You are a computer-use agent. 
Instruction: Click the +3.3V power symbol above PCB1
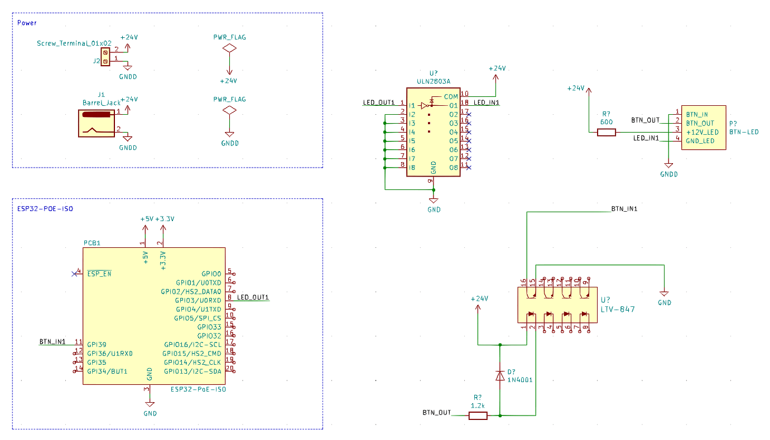point(165,223)
